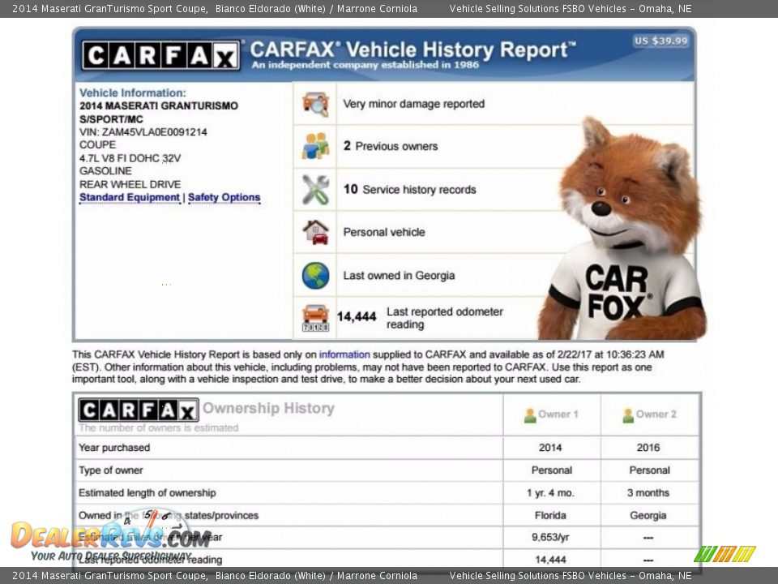The height and width of the screenshot is (584, 778).
Task: Click the Owner 2 person icon
Action: 628,415
